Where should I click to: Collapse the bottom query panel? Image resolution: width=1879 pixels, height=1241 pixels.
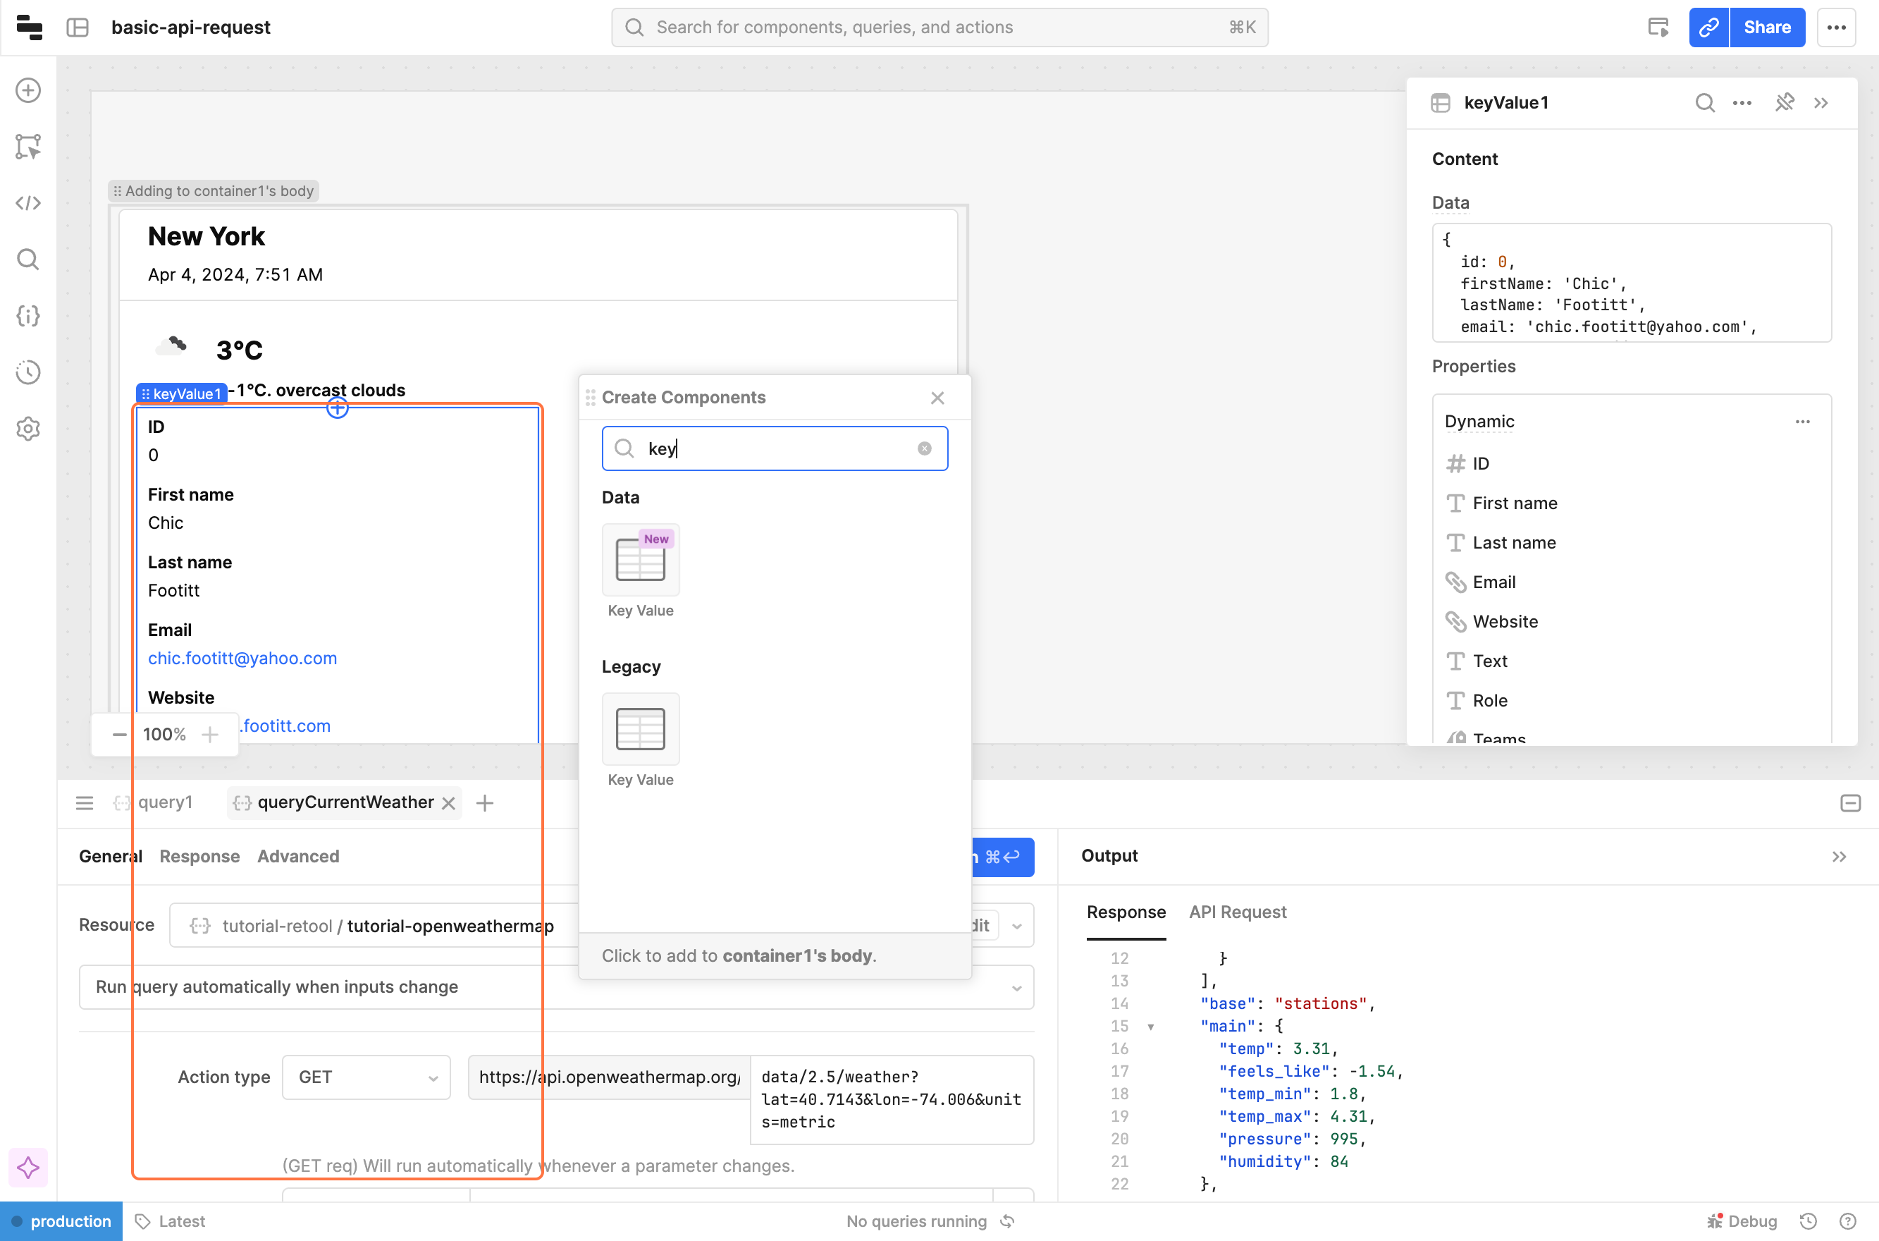pyautogui.click(x=1849, y=803)
